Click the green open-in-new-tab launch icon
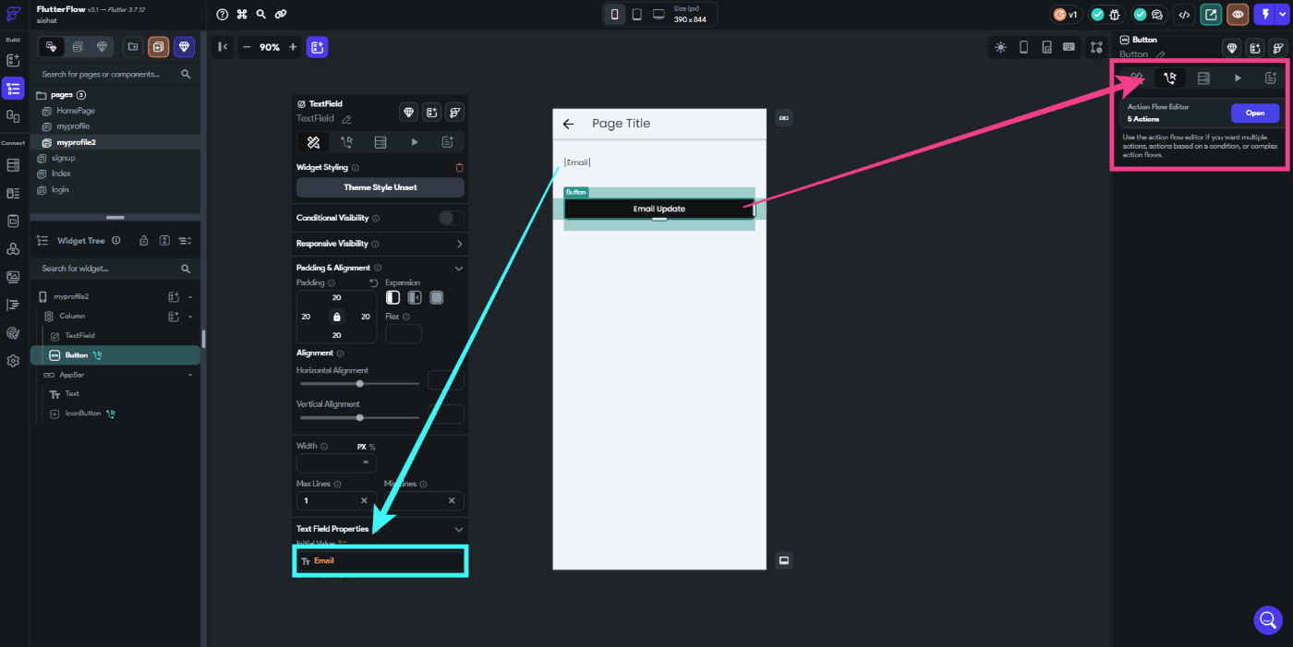The height and width of the screenshot is (647, 1293). [x=1211, y=14]
